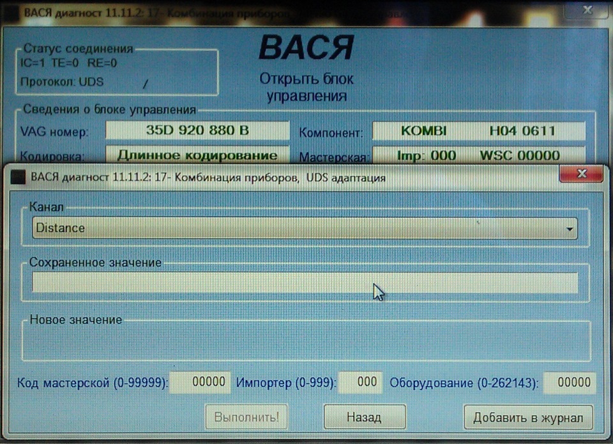Click Мастерская value Imp: 000 WSC 00000

tap(478, 155)
